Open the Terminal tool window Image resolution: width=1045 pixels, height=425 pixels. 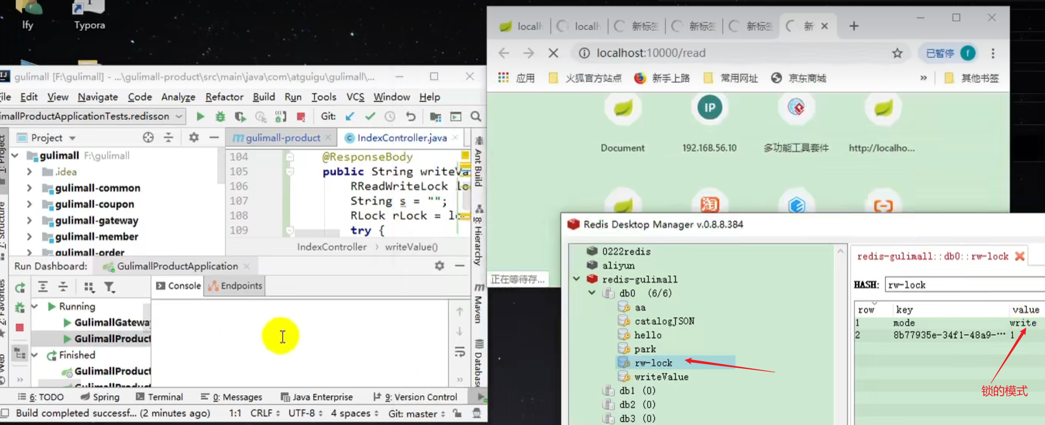click(159, 397)
